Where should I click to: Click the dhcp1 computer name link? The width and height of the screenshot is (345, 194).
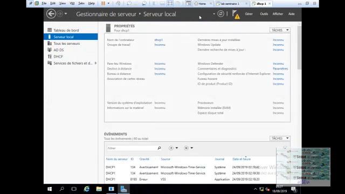[x=158, y=40]
